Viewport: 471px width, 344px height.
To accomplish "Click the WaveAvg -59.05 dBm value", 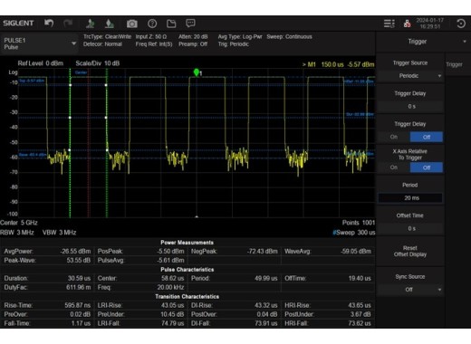I will [356, 252].
